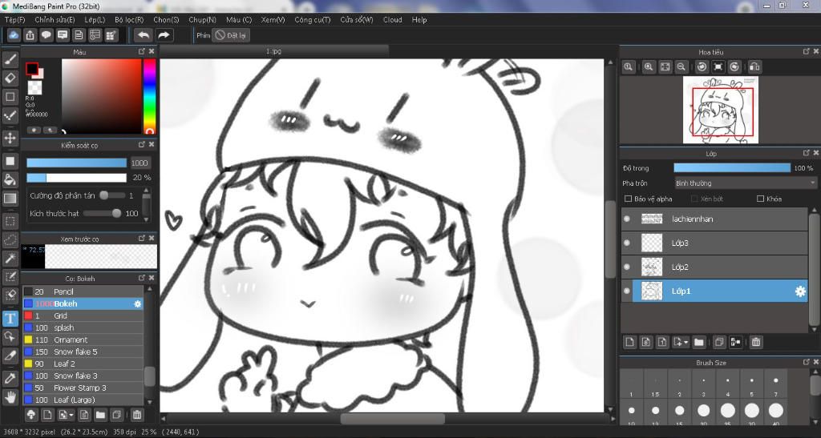The width and height of the screenshot is (821, 438).
Task: Zoom out in the Navigator panel
Action: (681, 67)
